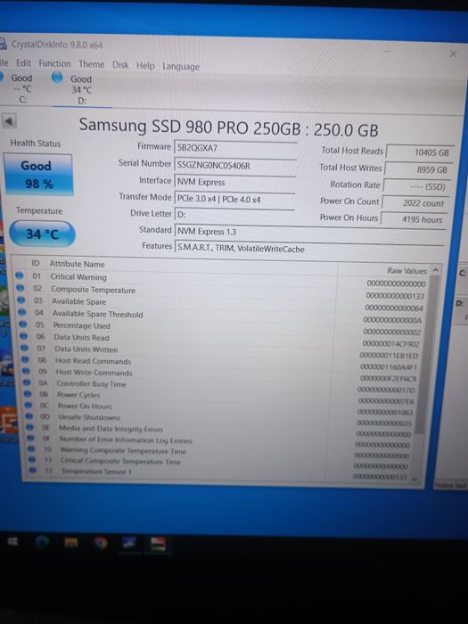468x624 pixels.
Task: Click the Unsafe Shutdowns status icon
Action: 29,416
